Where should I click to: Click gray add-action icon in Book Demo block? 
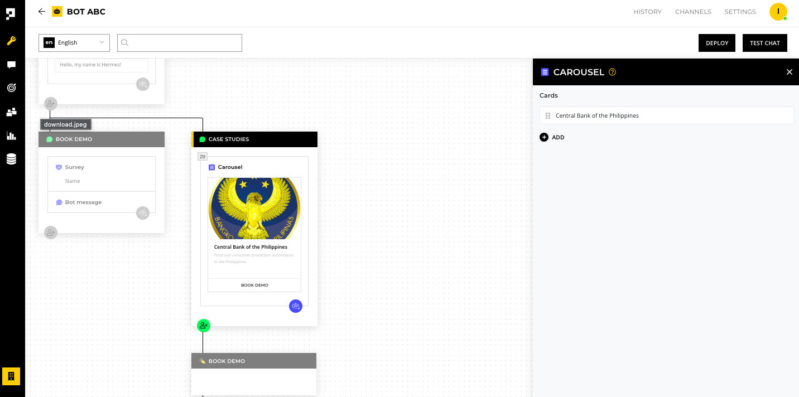[143, 212]
